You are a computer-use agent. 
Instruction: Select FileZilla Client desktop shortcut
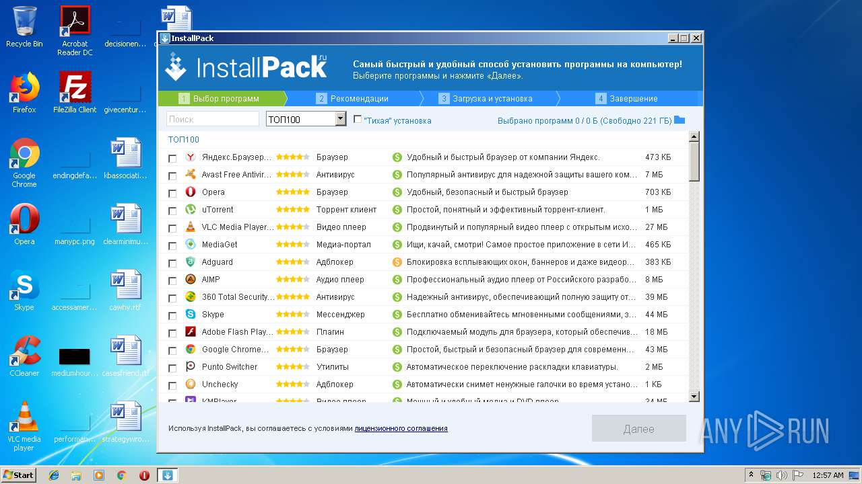click(75, 93)
